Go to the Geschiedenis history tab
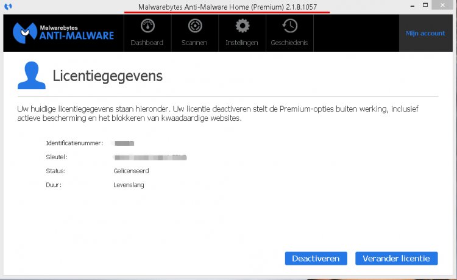The image size is (457, 280). click(289, 33)
